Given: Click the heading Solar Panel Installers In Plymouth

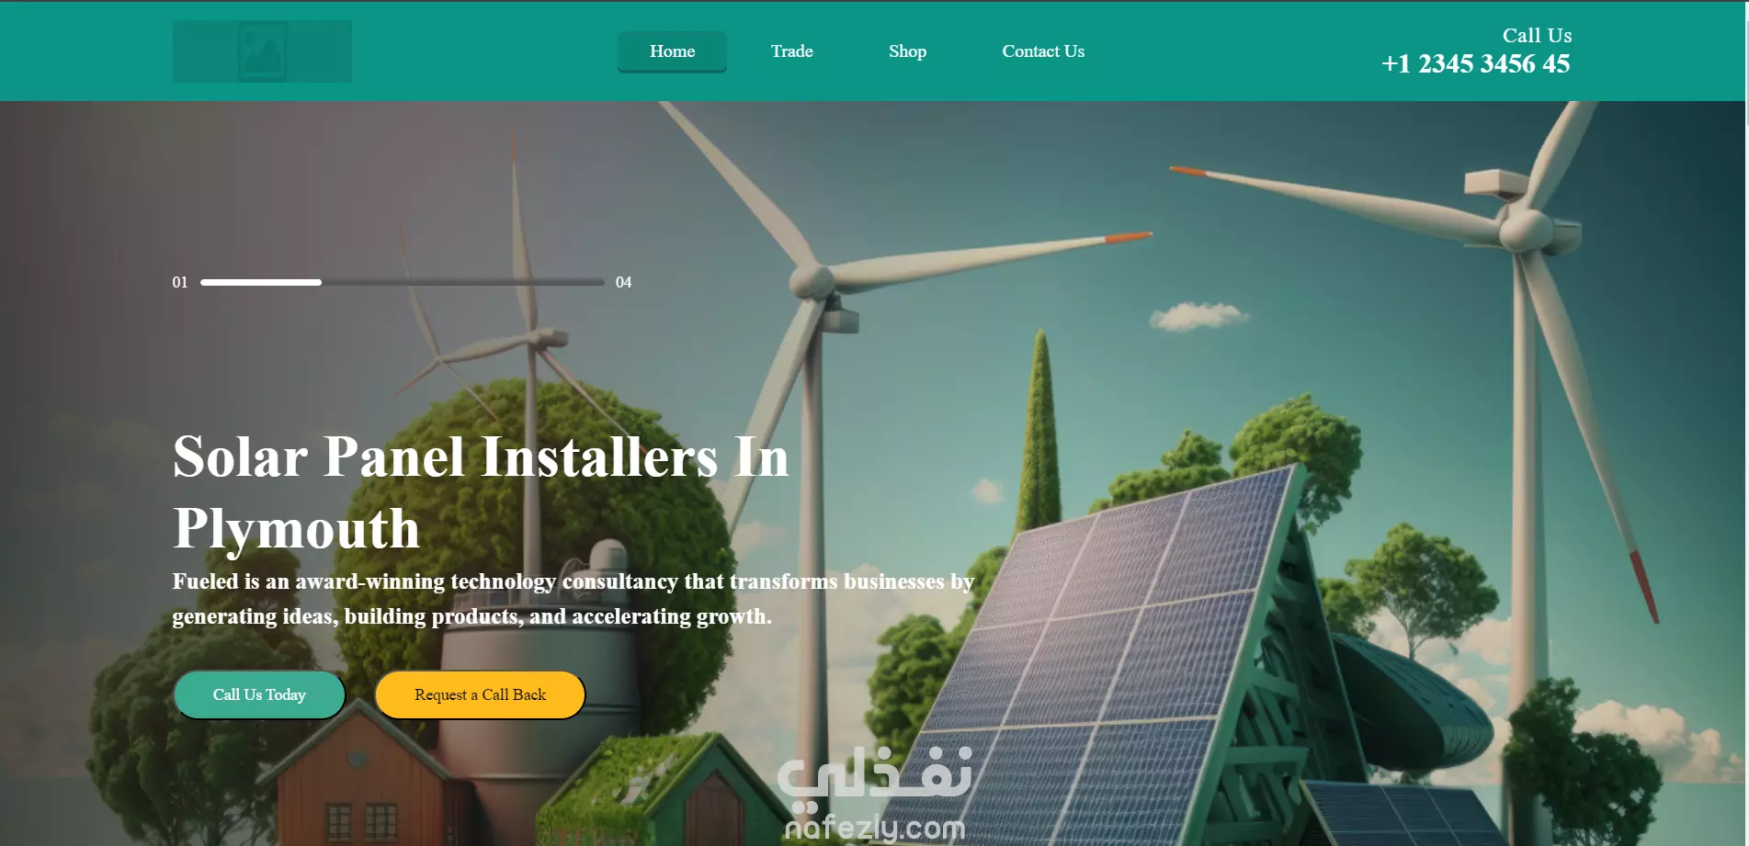Looking at the screenshot, I should 481,492.
